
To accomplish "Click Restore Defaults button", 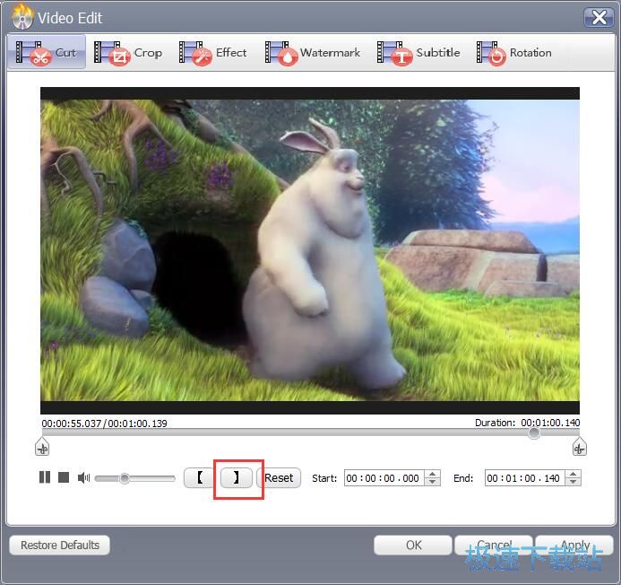I will tap(60, 545).
